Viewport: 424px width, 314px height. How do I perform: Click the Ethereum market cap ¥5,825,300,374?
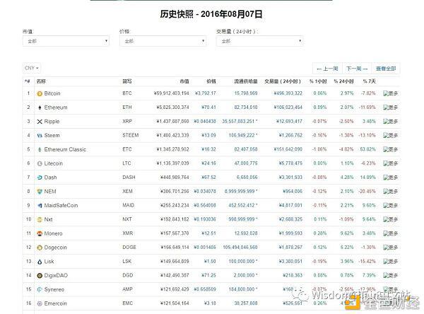coord(172,107)
